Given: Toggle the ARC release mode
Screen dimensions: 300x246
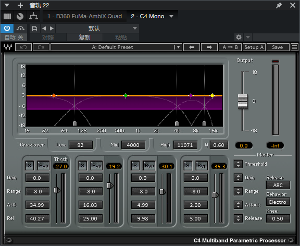Looking at the screenshot, I should pos(278,186).
